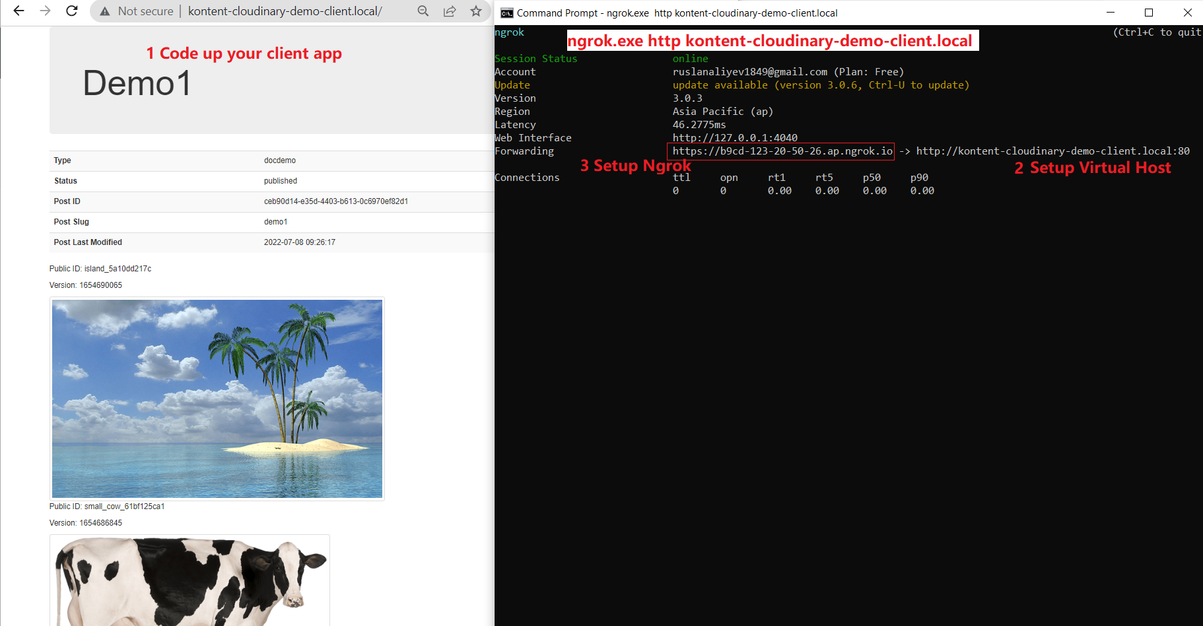Open the zoom magnifier in the address bar
Viewport: 1203px width, 626px height.
tap(423, 11)
